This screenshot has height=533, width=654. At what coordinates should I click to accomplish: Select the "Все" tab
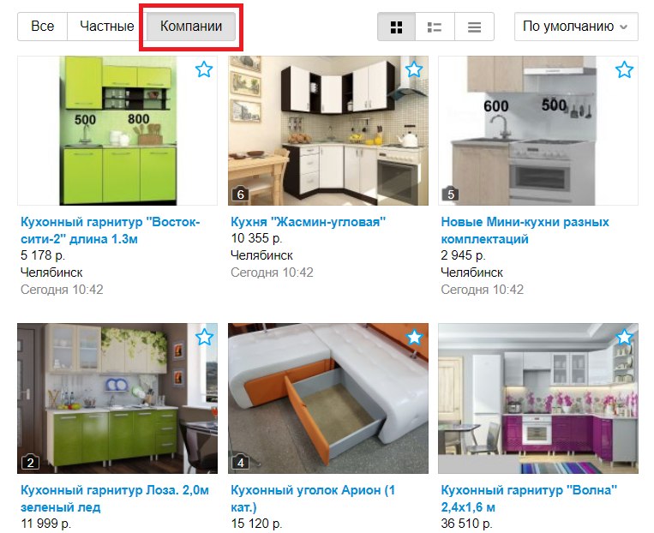pos(43,27)
